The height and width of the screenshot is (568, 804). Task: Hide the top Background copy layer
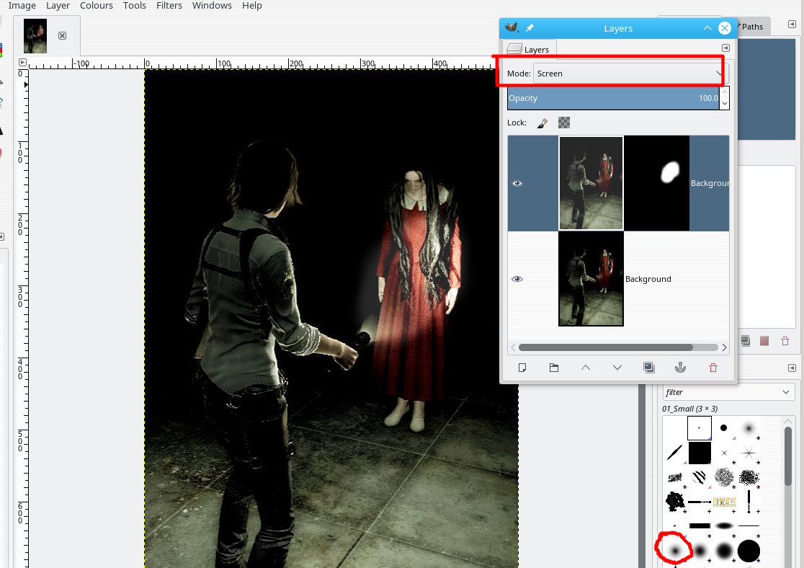coord(517,183)
